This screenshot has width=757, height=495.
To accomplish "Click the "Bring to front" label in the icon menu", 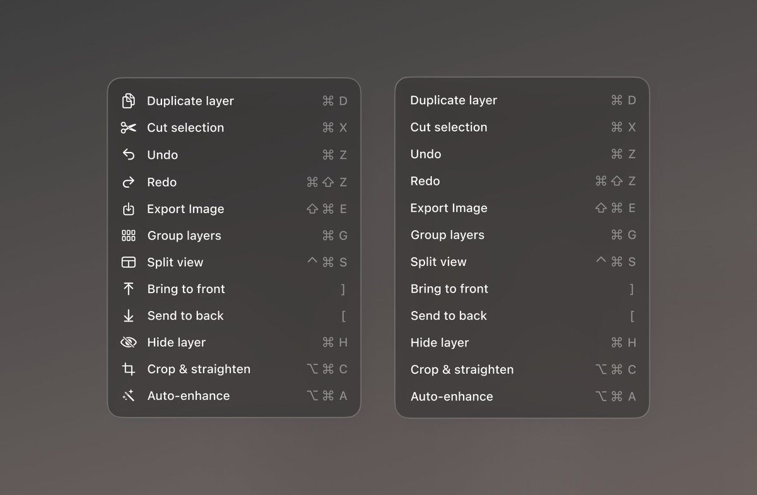I will tap(186, 289).
